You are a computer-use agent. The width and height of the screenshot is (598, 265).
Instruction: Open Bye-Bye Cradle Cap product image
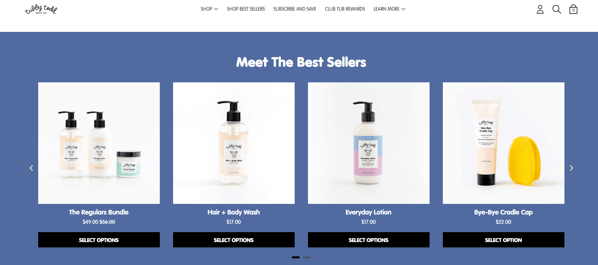[504, 143]
